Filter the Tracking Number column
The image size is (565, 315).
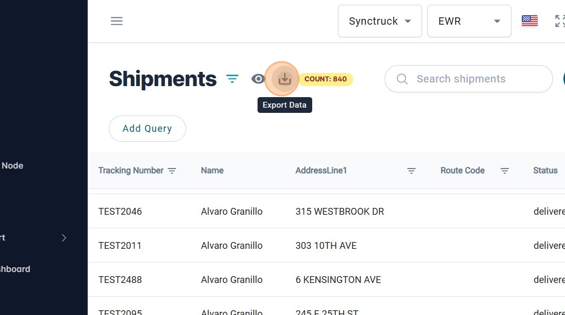[172, 171]
